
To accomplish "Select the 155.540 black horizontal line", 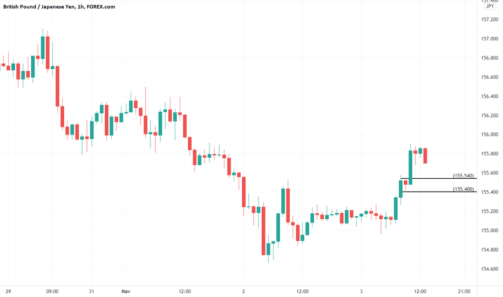I will pos(439,178).
